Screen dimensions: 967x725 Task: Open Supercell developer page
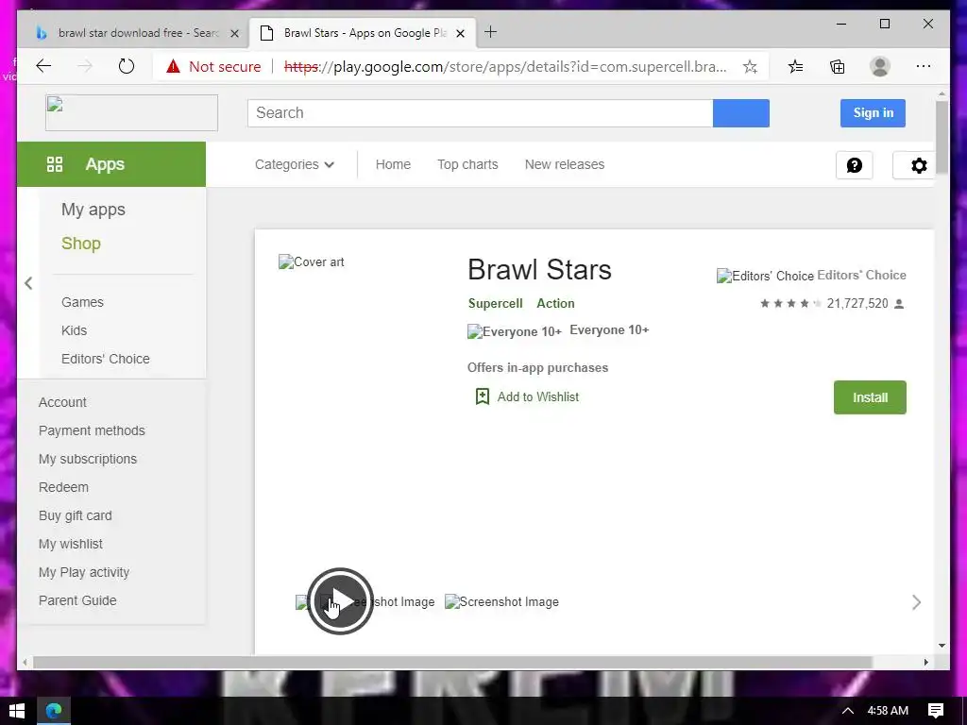coord(495,303)
